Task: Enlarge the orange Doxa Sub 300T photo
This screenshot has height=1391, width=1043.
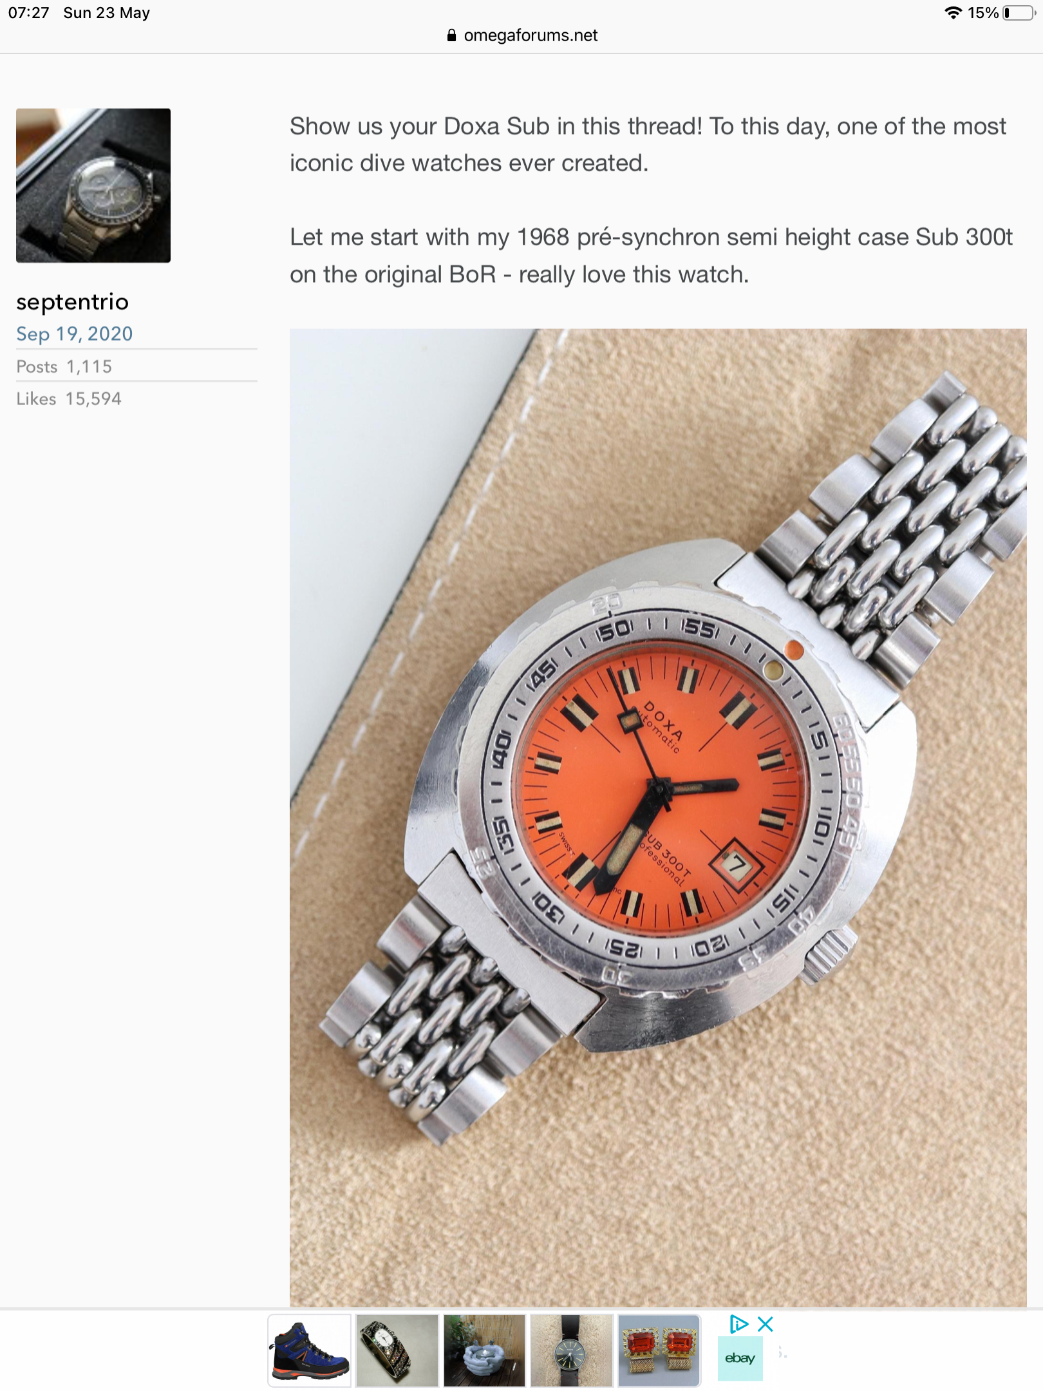Action: 658,818
